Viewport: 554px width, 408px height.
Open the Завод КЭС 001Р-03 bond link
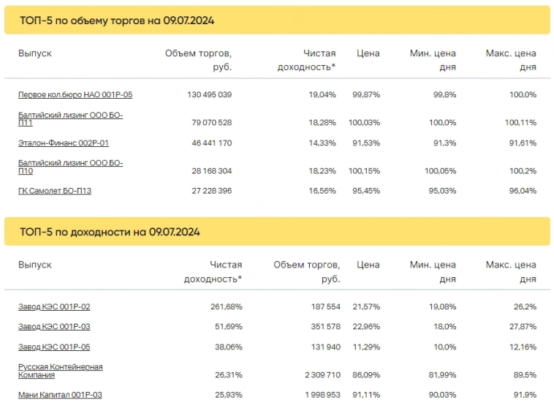point(54,327)
